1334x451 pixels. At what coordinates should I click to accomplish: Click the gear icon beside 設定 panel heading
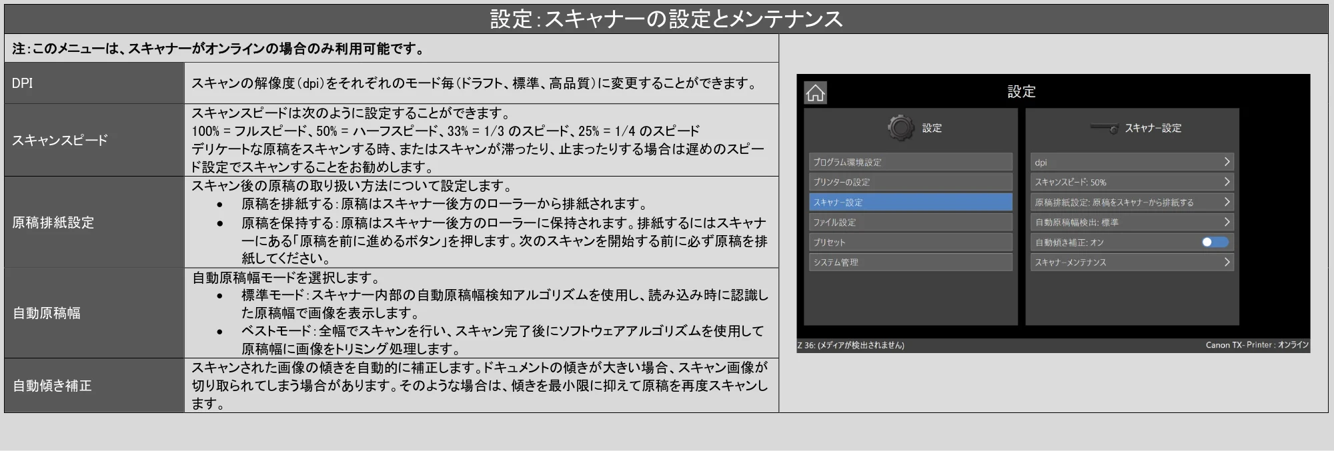(901, 128)
